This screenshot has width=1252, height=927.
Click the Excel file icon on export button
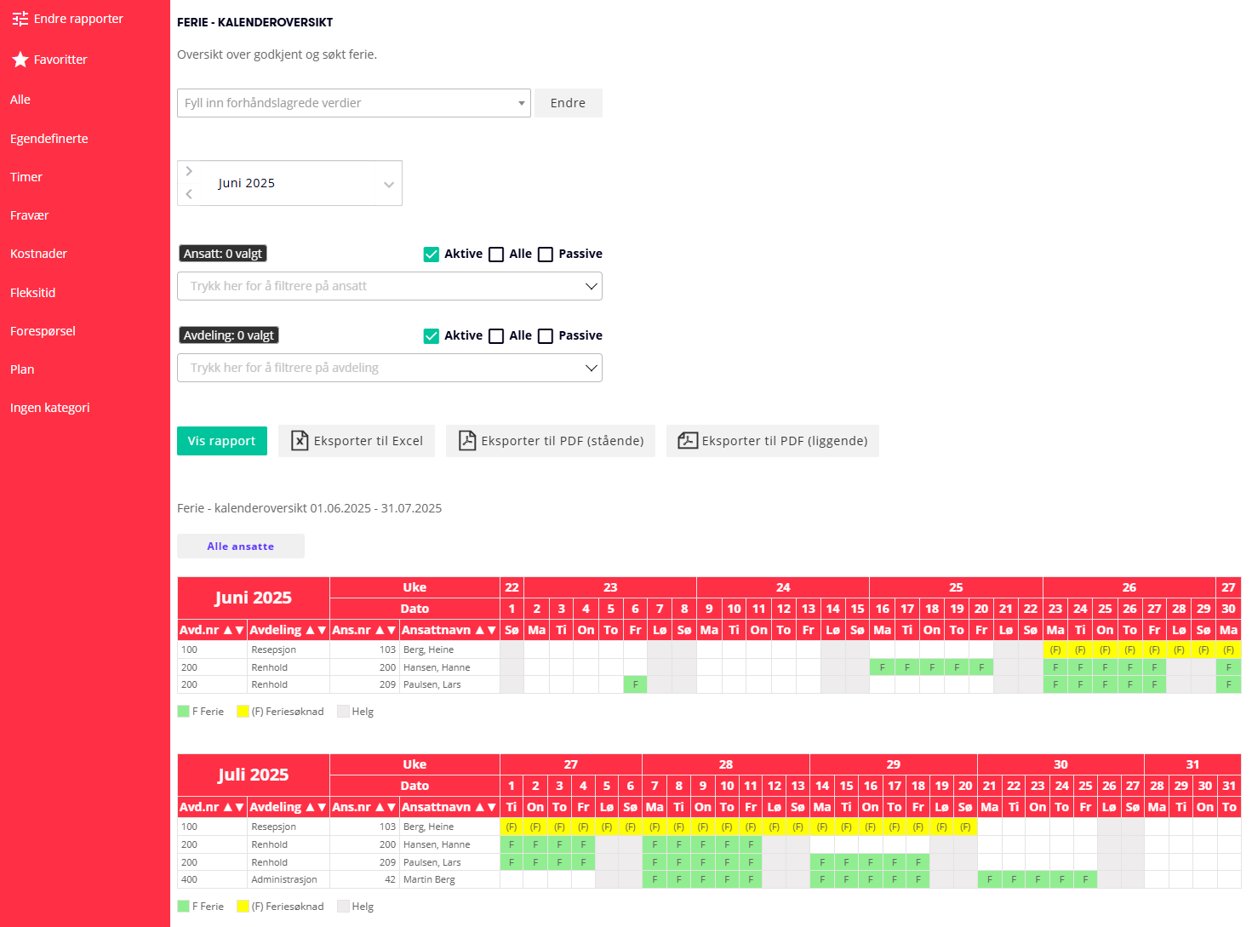coord(300,440)
